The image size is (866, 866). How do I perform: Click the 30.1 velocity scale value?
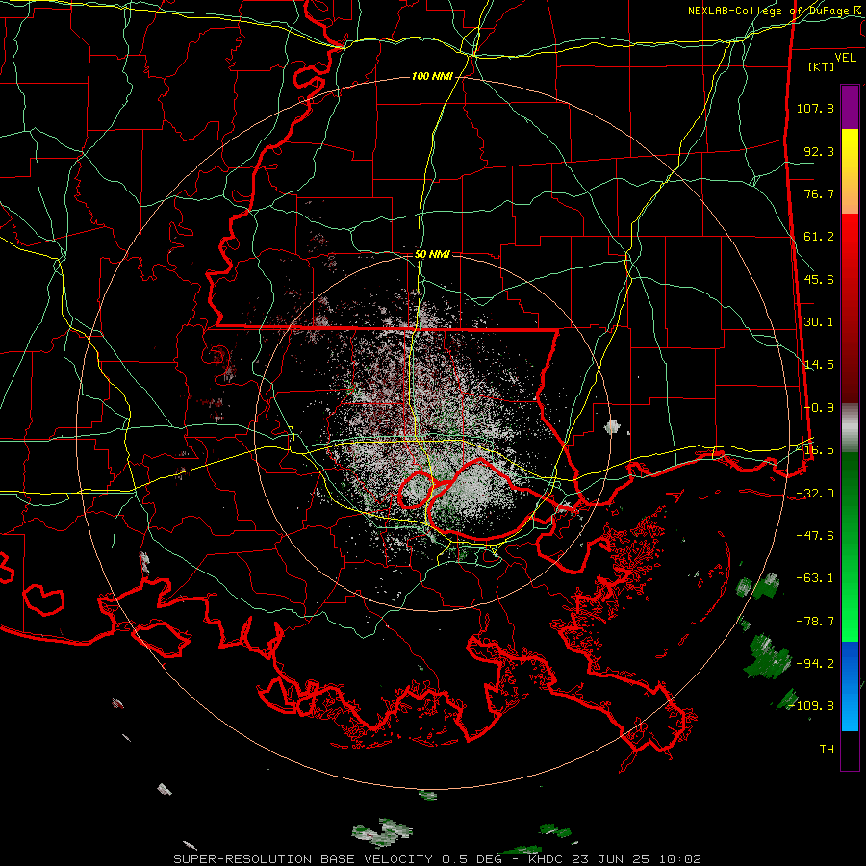819,322
